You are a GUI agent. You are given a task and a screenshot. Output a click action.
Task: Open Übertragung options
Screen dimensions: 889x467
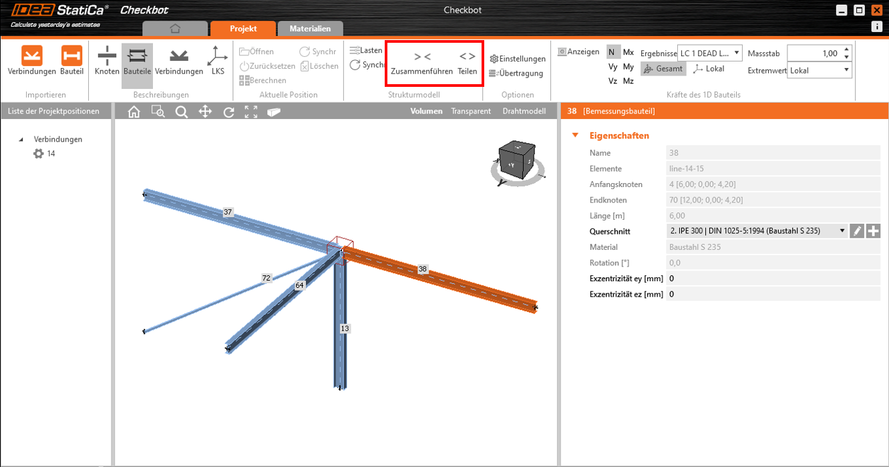pos(516,73)
